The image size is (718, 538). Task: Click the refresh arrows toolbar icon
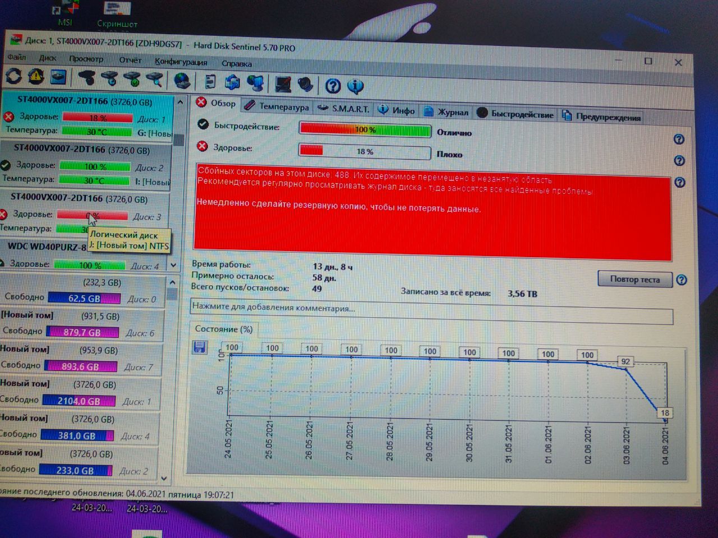[x=13, y=76]
